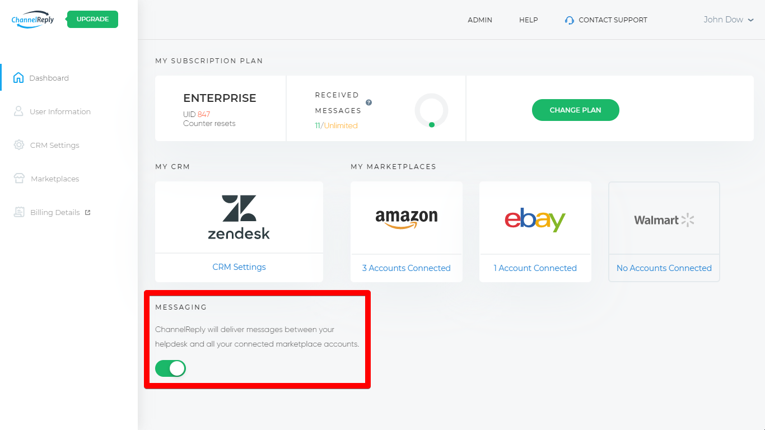Select the User Information person icon
Viewport: 765px width, 430px height.
coord(18,111)
